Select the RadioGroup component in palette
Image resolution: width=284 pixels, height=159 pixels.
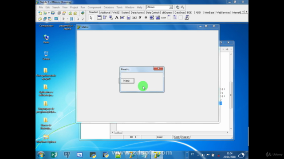[x=175, y=18]
